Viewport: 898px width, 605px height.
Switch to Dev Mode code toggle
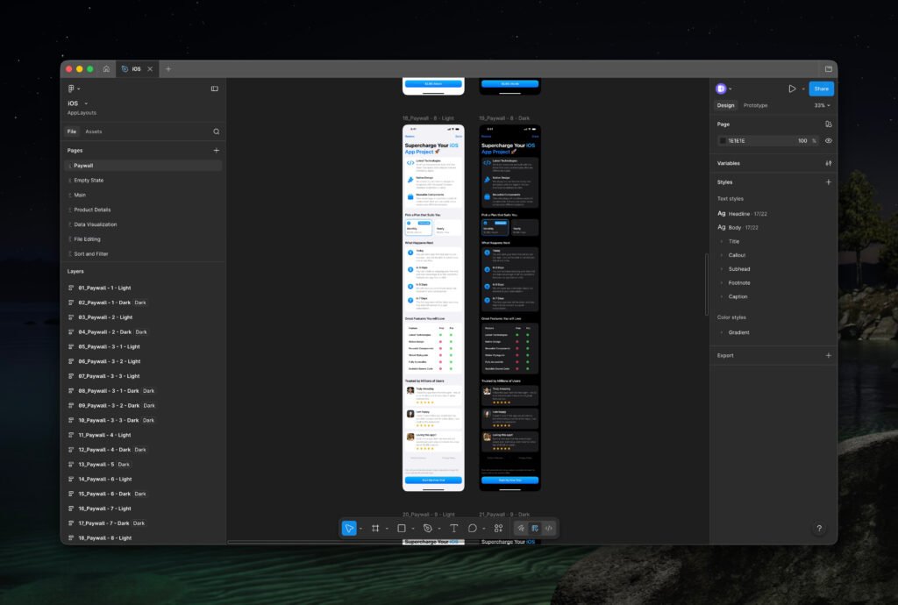click(549, 529)
